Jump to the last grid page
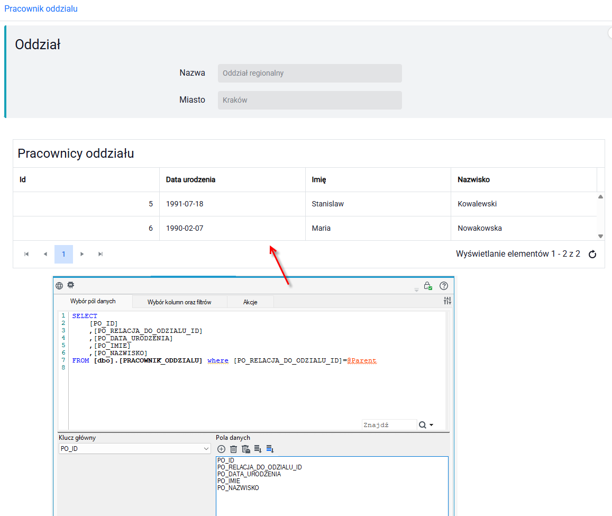 [x=101, y=254]
